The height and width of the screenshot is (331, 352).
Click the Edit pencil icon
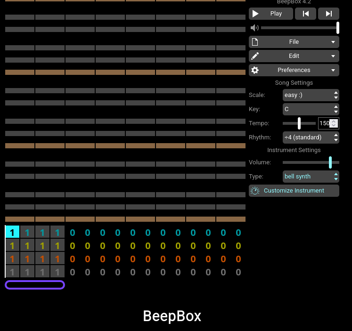tap(255, 56)
